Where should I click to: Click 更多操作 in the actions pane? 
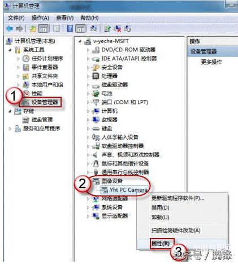211,62
